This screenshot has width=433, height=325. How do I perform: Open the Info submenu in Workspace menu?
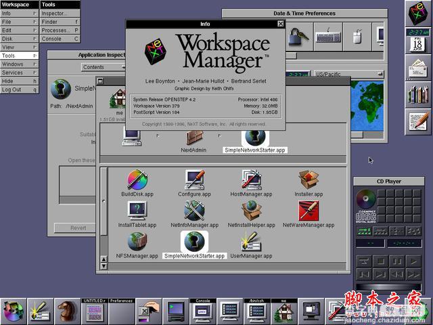20,14
